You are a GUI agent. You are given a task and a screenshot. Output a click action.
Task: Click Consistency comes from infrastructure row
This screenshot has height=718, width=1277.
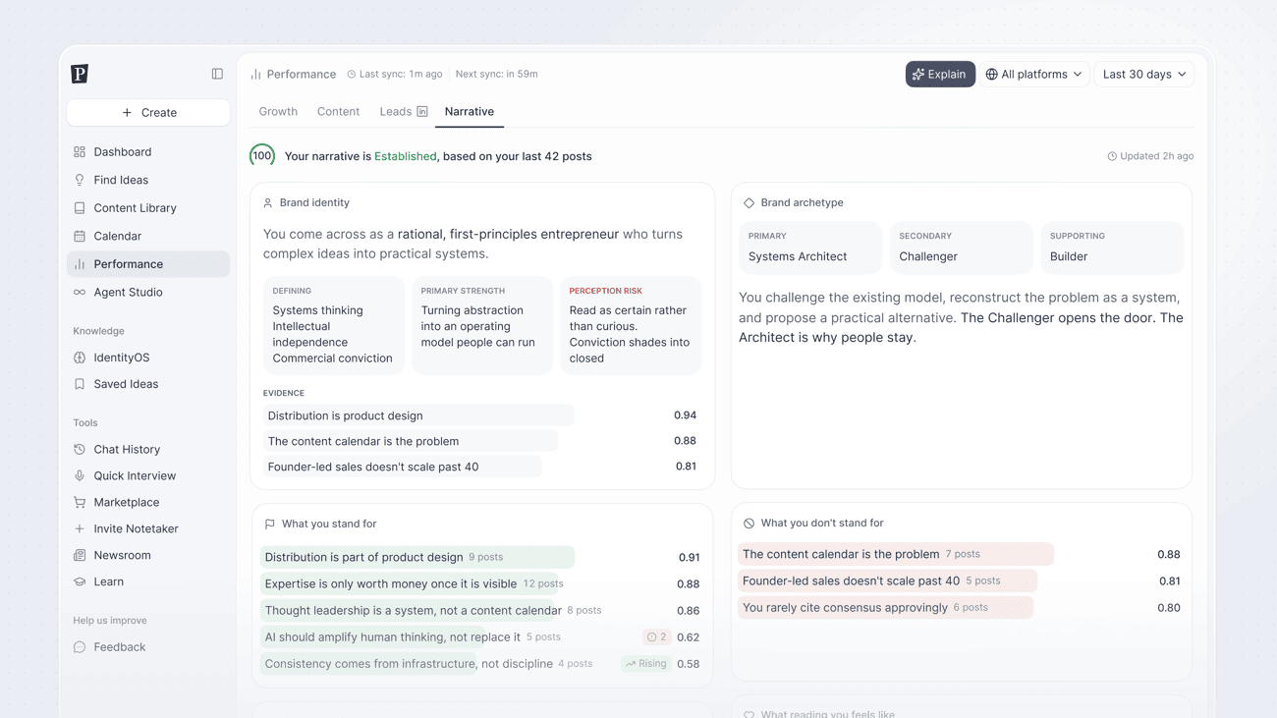(481, 664)
